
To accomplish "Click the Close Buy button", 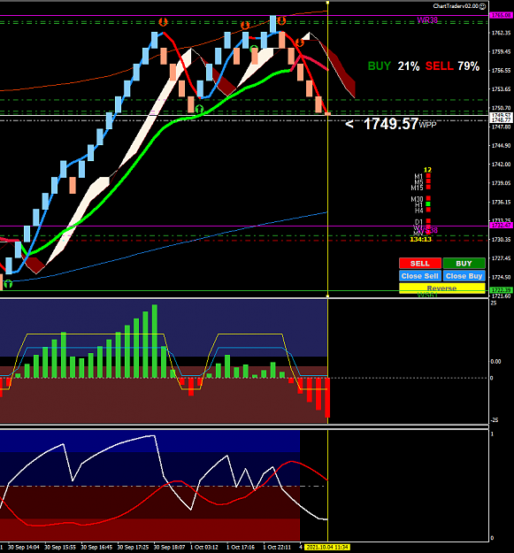I will 464,276.
